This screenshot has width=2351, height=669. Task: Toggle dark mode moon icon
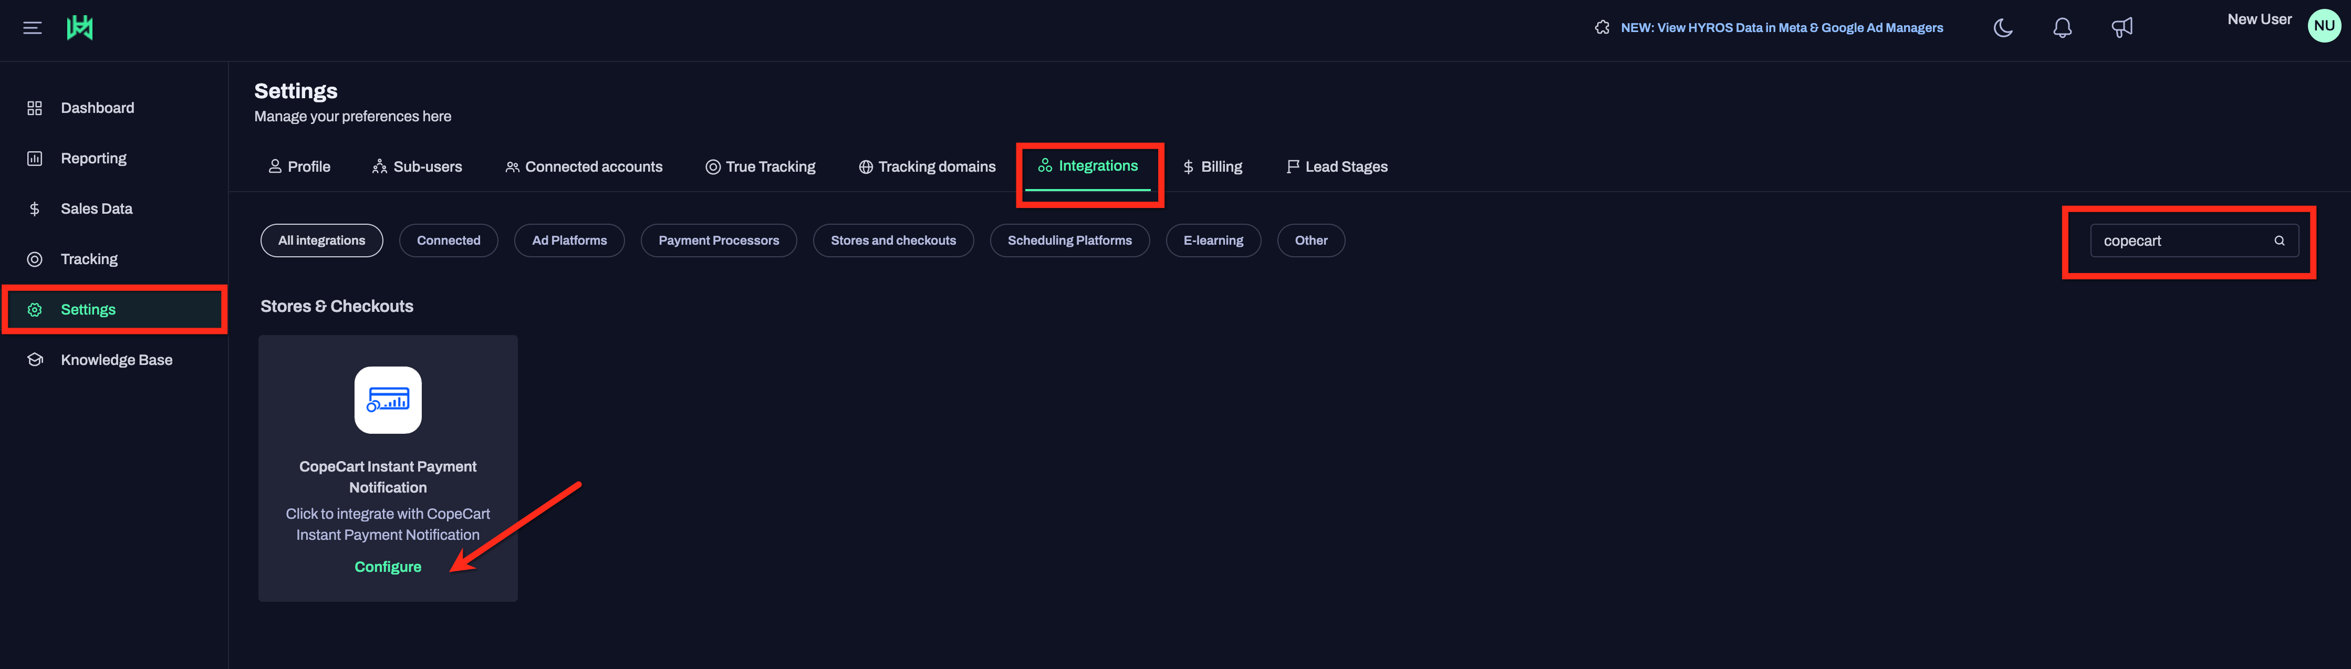(x=2002, y=28)
